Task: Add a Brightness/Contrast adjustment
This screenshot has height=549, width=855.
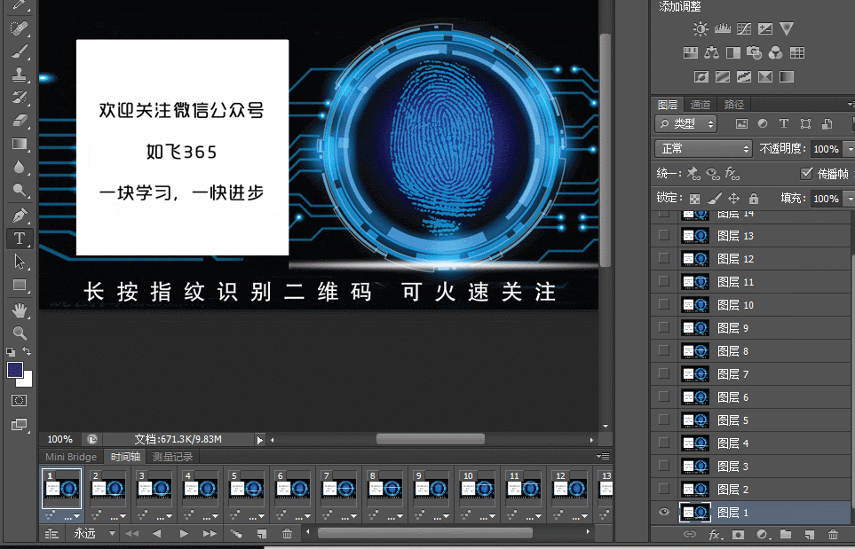Action: [x=701, y=29]
